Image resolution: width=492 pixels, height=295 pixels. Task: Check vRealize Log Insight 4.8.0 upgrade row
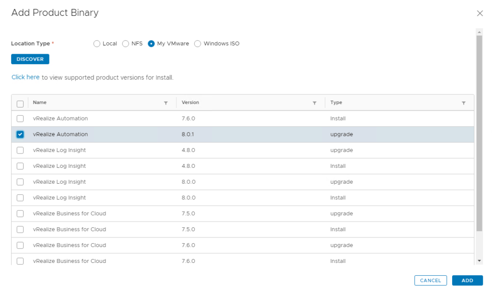coord(20,150)
